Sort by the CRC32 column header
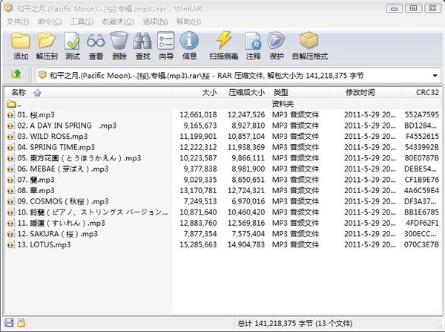Image resolution: width=445 pixels, height=332 pixels. click(421, 92)
